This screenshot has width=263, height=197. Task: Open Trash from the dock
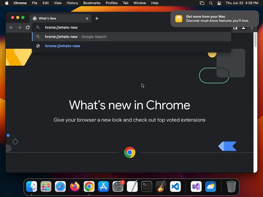pyautogui.click(x=231, y=186)
